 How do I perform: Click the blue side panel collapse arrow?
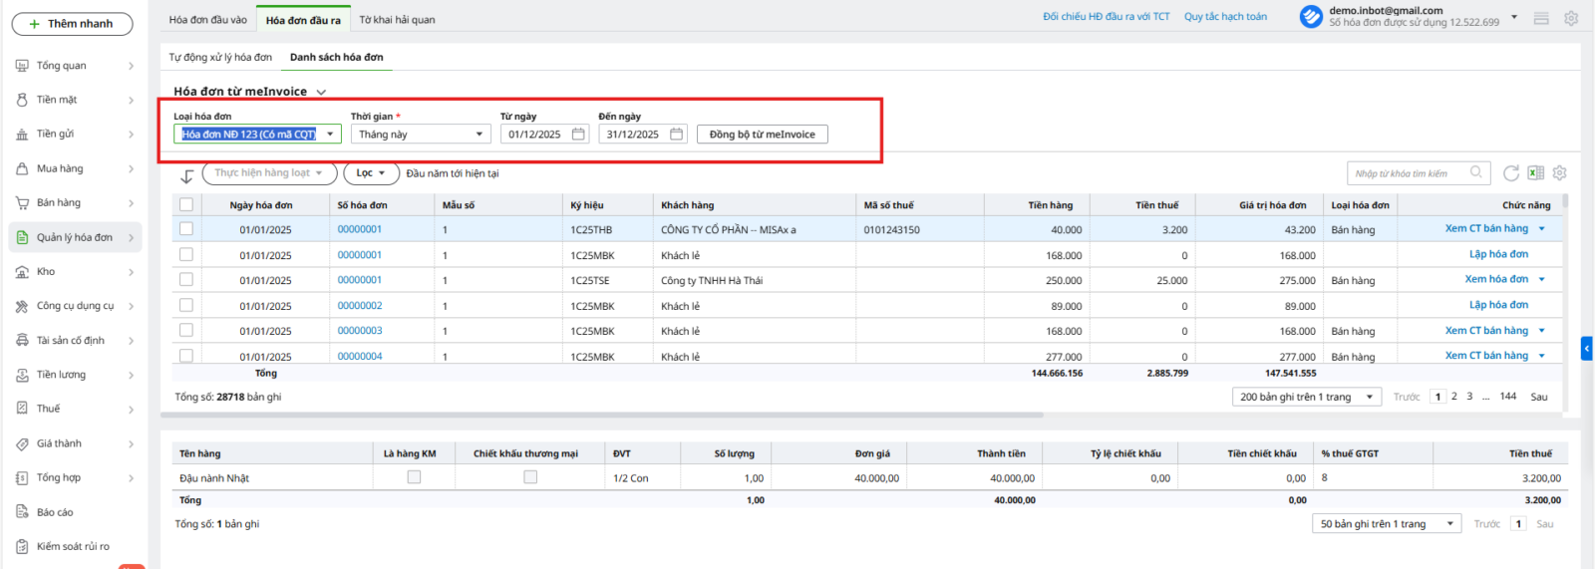coord(1586,348)
